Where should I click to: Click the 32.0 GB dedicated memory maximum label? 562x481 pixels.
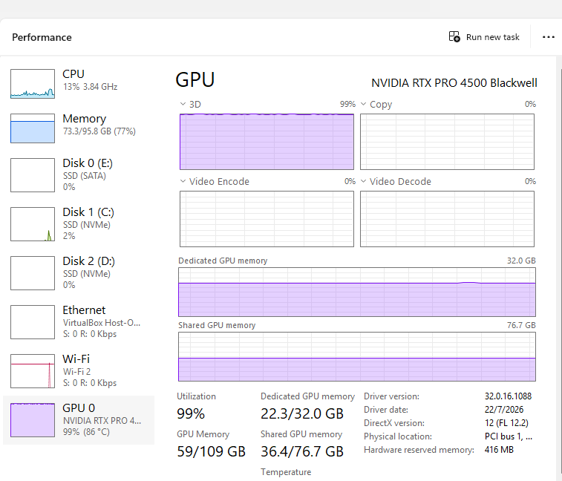click(x=521, y=261)
